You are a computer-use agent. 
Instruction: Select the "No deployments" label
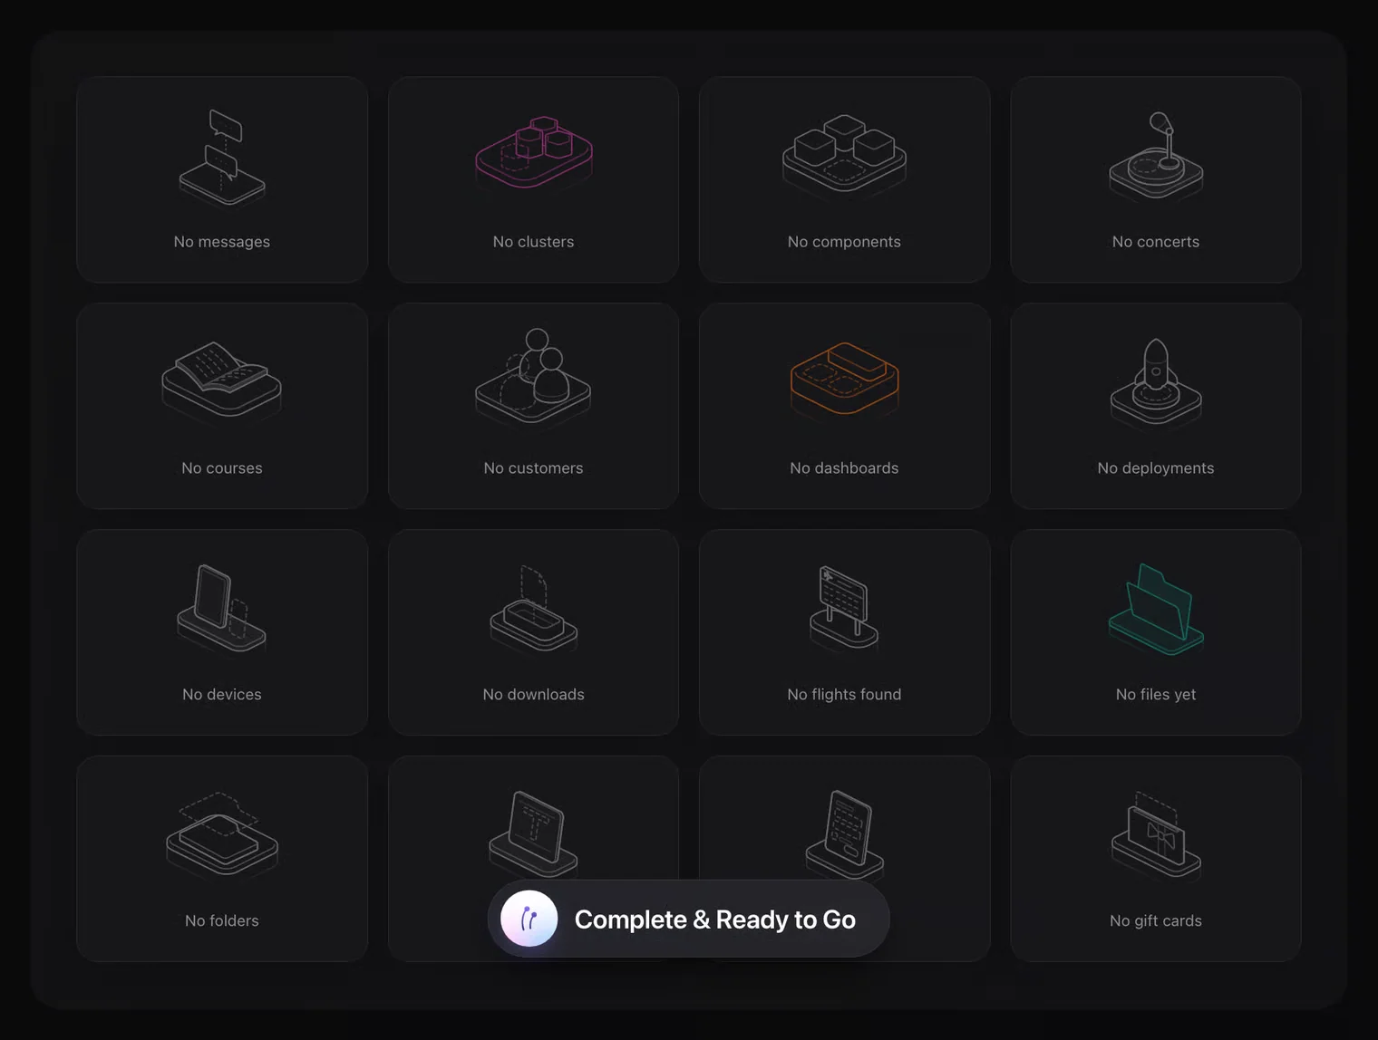(1156, 468)
